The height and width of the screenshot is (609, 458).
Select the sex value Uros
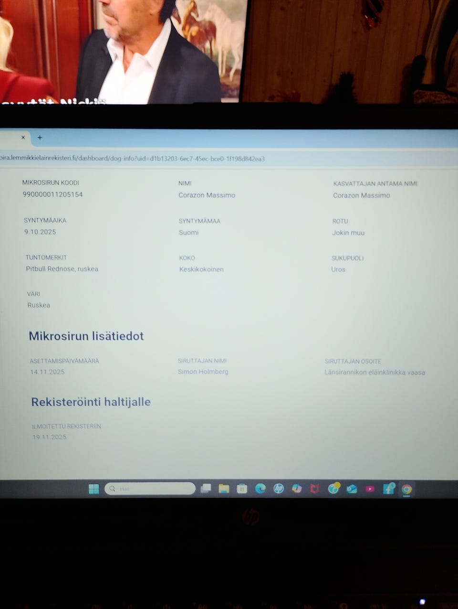click(338, 269)
